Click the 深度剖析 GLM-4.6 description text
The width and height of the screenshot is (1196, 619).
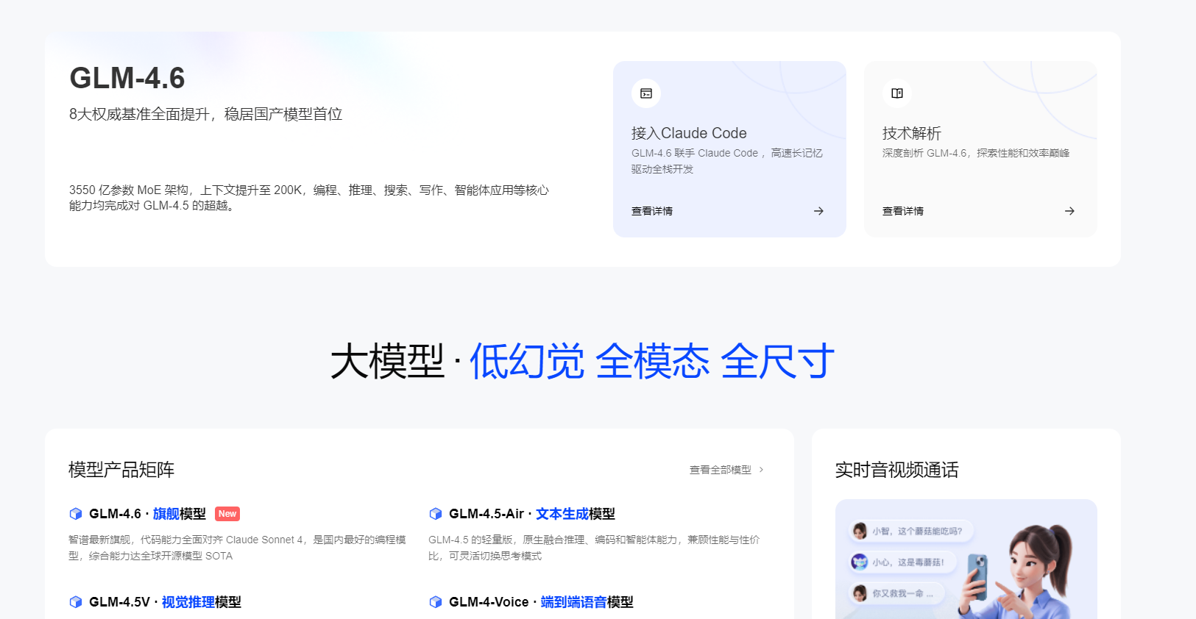976,153
